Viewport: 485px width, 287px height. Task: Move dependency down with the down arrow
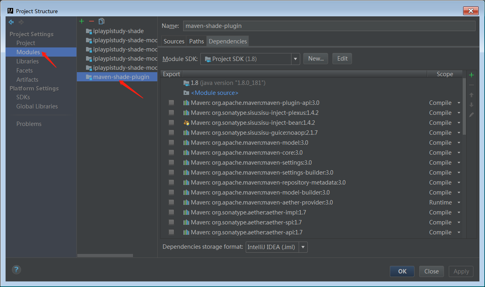471,105
